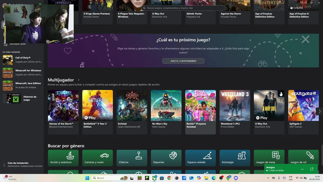Open the Heroes of the Storm game card
The width and height of the screenshot is (323, 182).
tap(63, 112)
